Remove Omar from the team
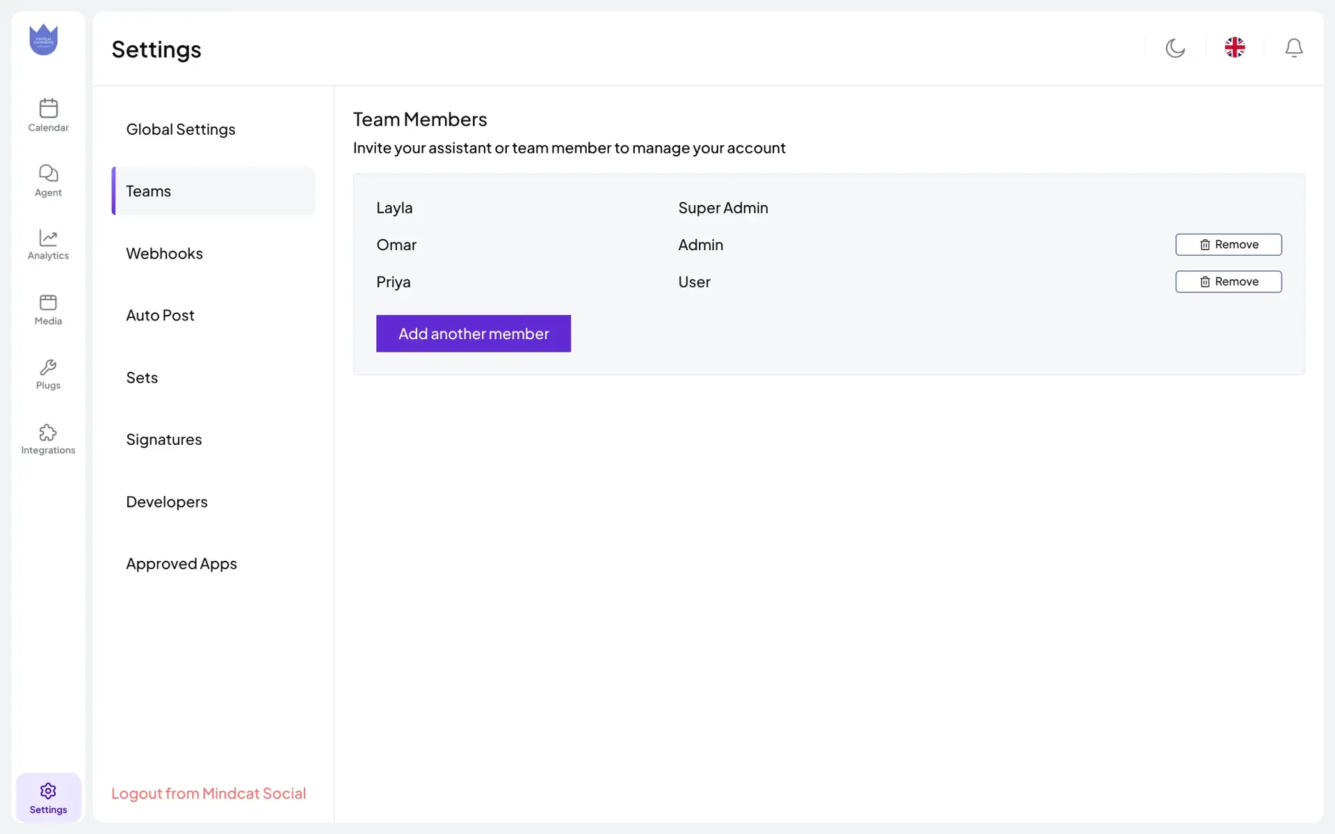The height and width of the screenshot is (834, 1335). [x=1229, y=245]
